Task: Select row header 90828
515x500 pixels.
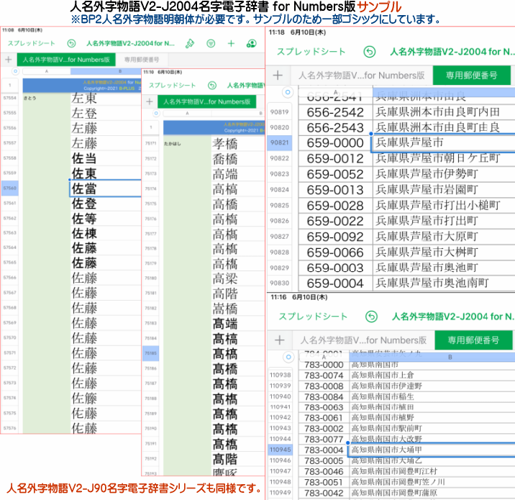Action: 280,253
